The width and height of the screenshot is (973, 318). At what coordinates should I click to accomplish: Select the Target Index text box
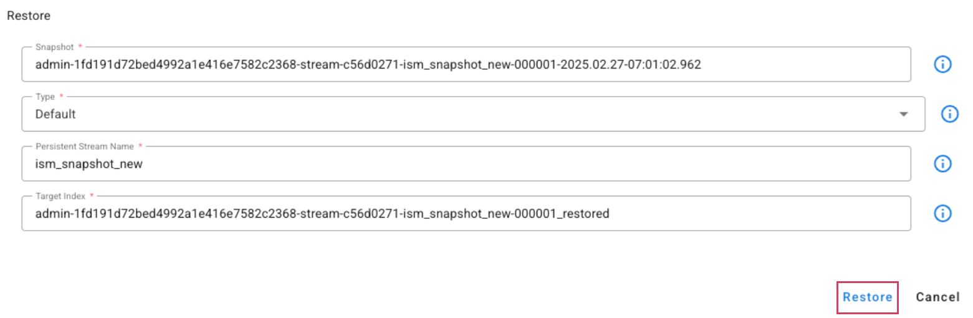click(748, 214)
